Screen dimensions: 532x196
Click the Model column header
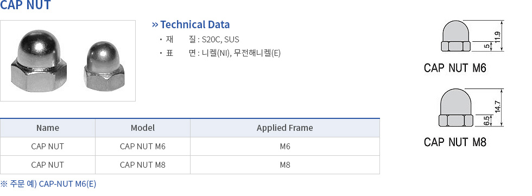pos(142,128)
